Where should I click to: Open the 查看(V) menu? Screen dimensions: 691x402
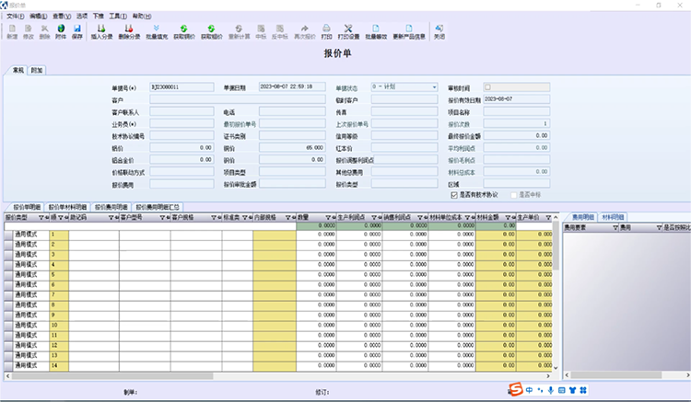coord(62,17)
